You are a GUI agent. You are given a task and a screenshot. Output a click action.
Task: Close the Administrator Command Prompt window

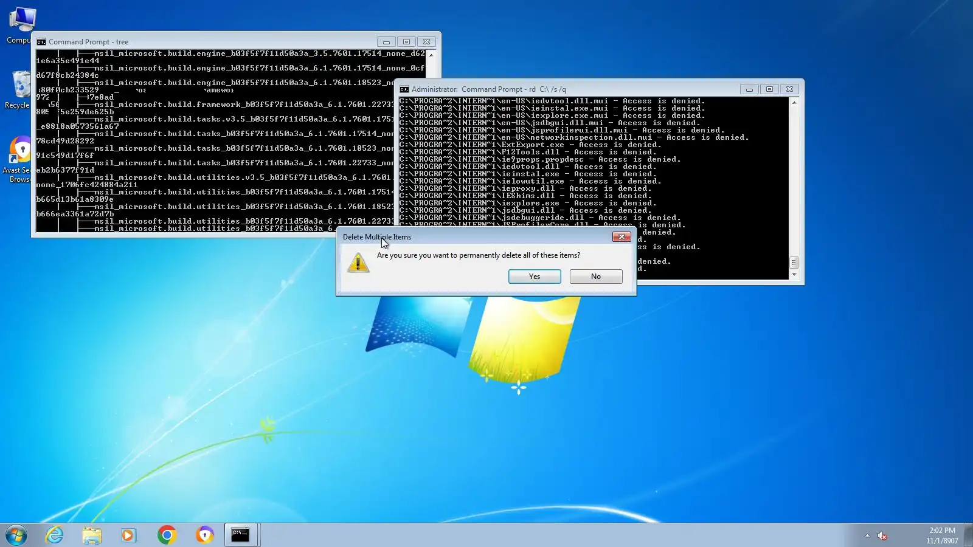pyautogui.click(x=789, y=89)
